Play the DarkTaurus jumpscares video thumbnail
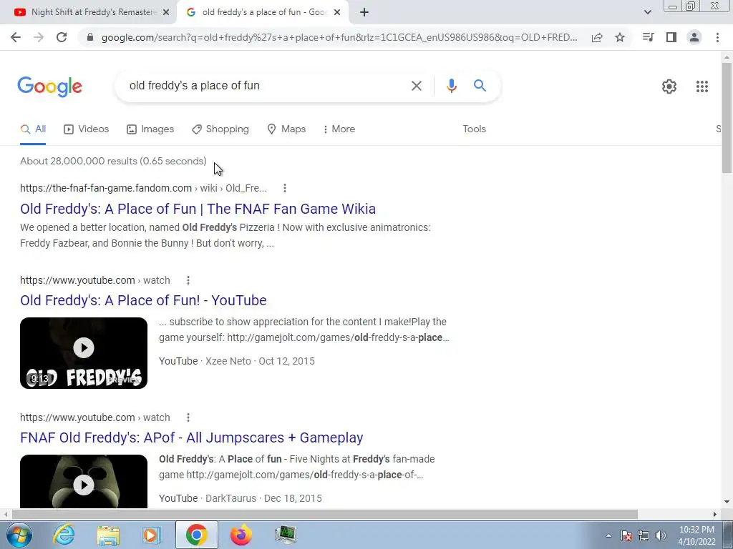733x549 pixels. tap(84, 481)
